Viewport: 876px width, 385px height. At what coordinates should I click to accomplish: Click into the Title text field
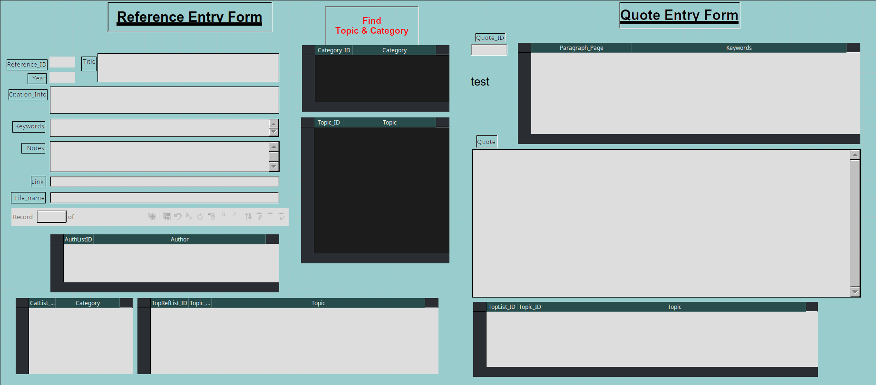click(x=188, y=67)
